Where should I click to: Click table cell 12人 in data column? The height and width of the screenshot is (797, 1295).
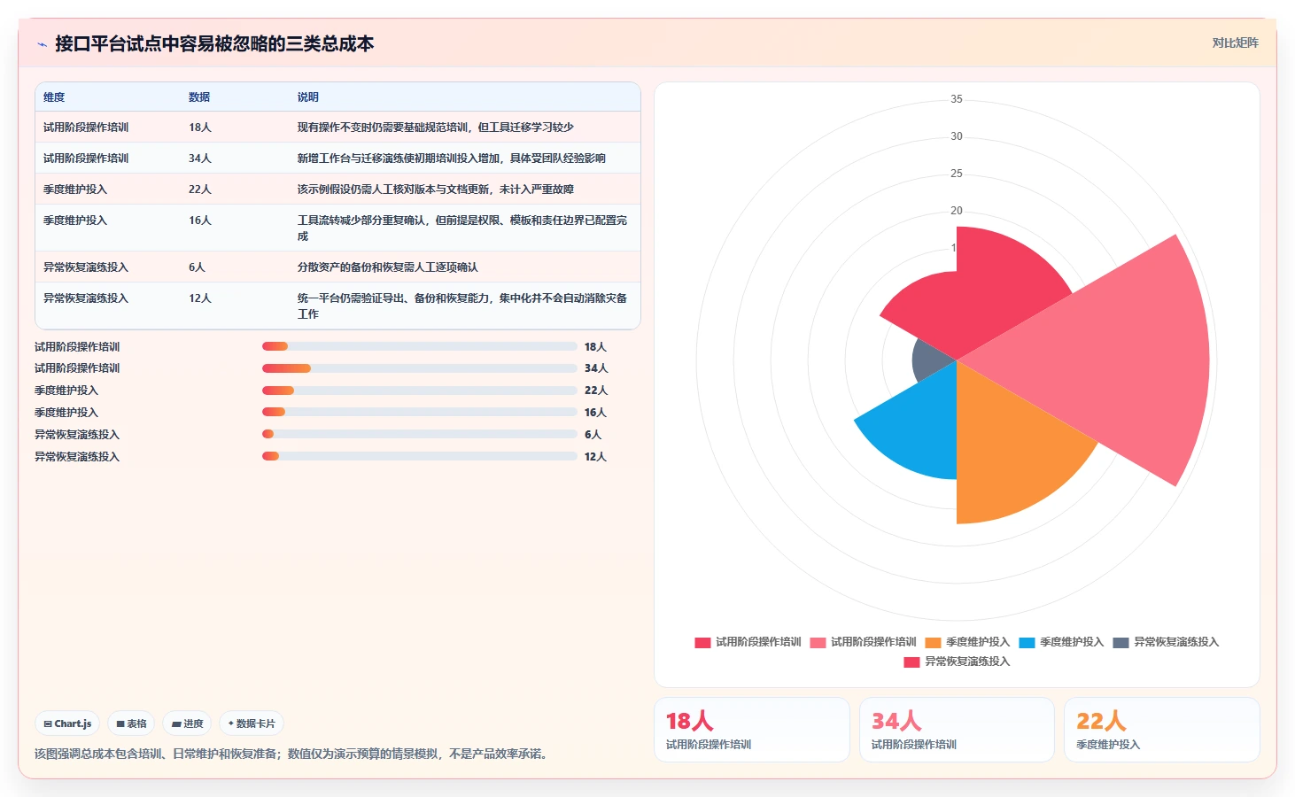[200, 298]
